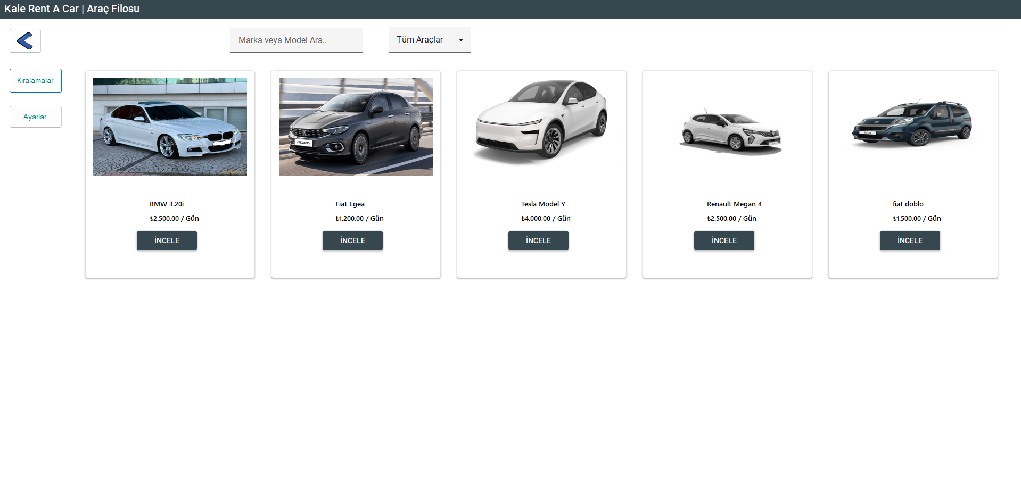Select the Fiat Egea car thumbnail
Screen dimensions: 1021x482
point(355,127)
